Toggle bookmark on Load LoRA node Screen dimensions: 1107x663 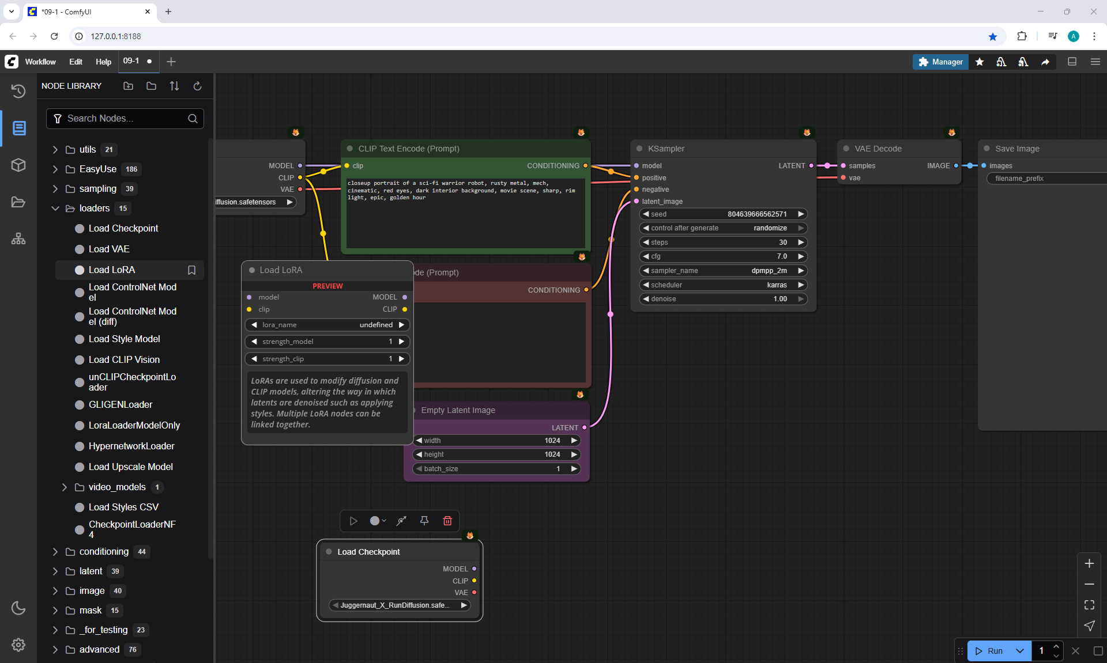[192, 270]
